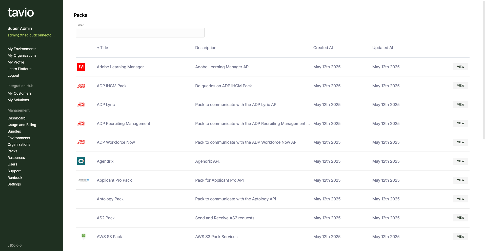Open Users management page

click(x=12, y=164)
